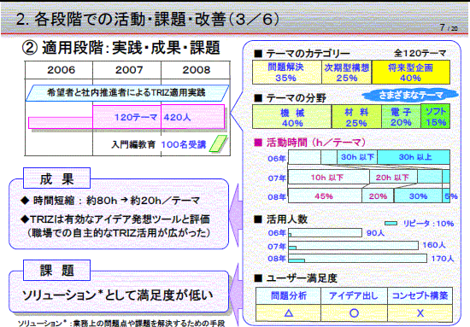Select the 2008 column header
Image resolution: width=470 pixels, height=327 pixels.
coord(196,70)
